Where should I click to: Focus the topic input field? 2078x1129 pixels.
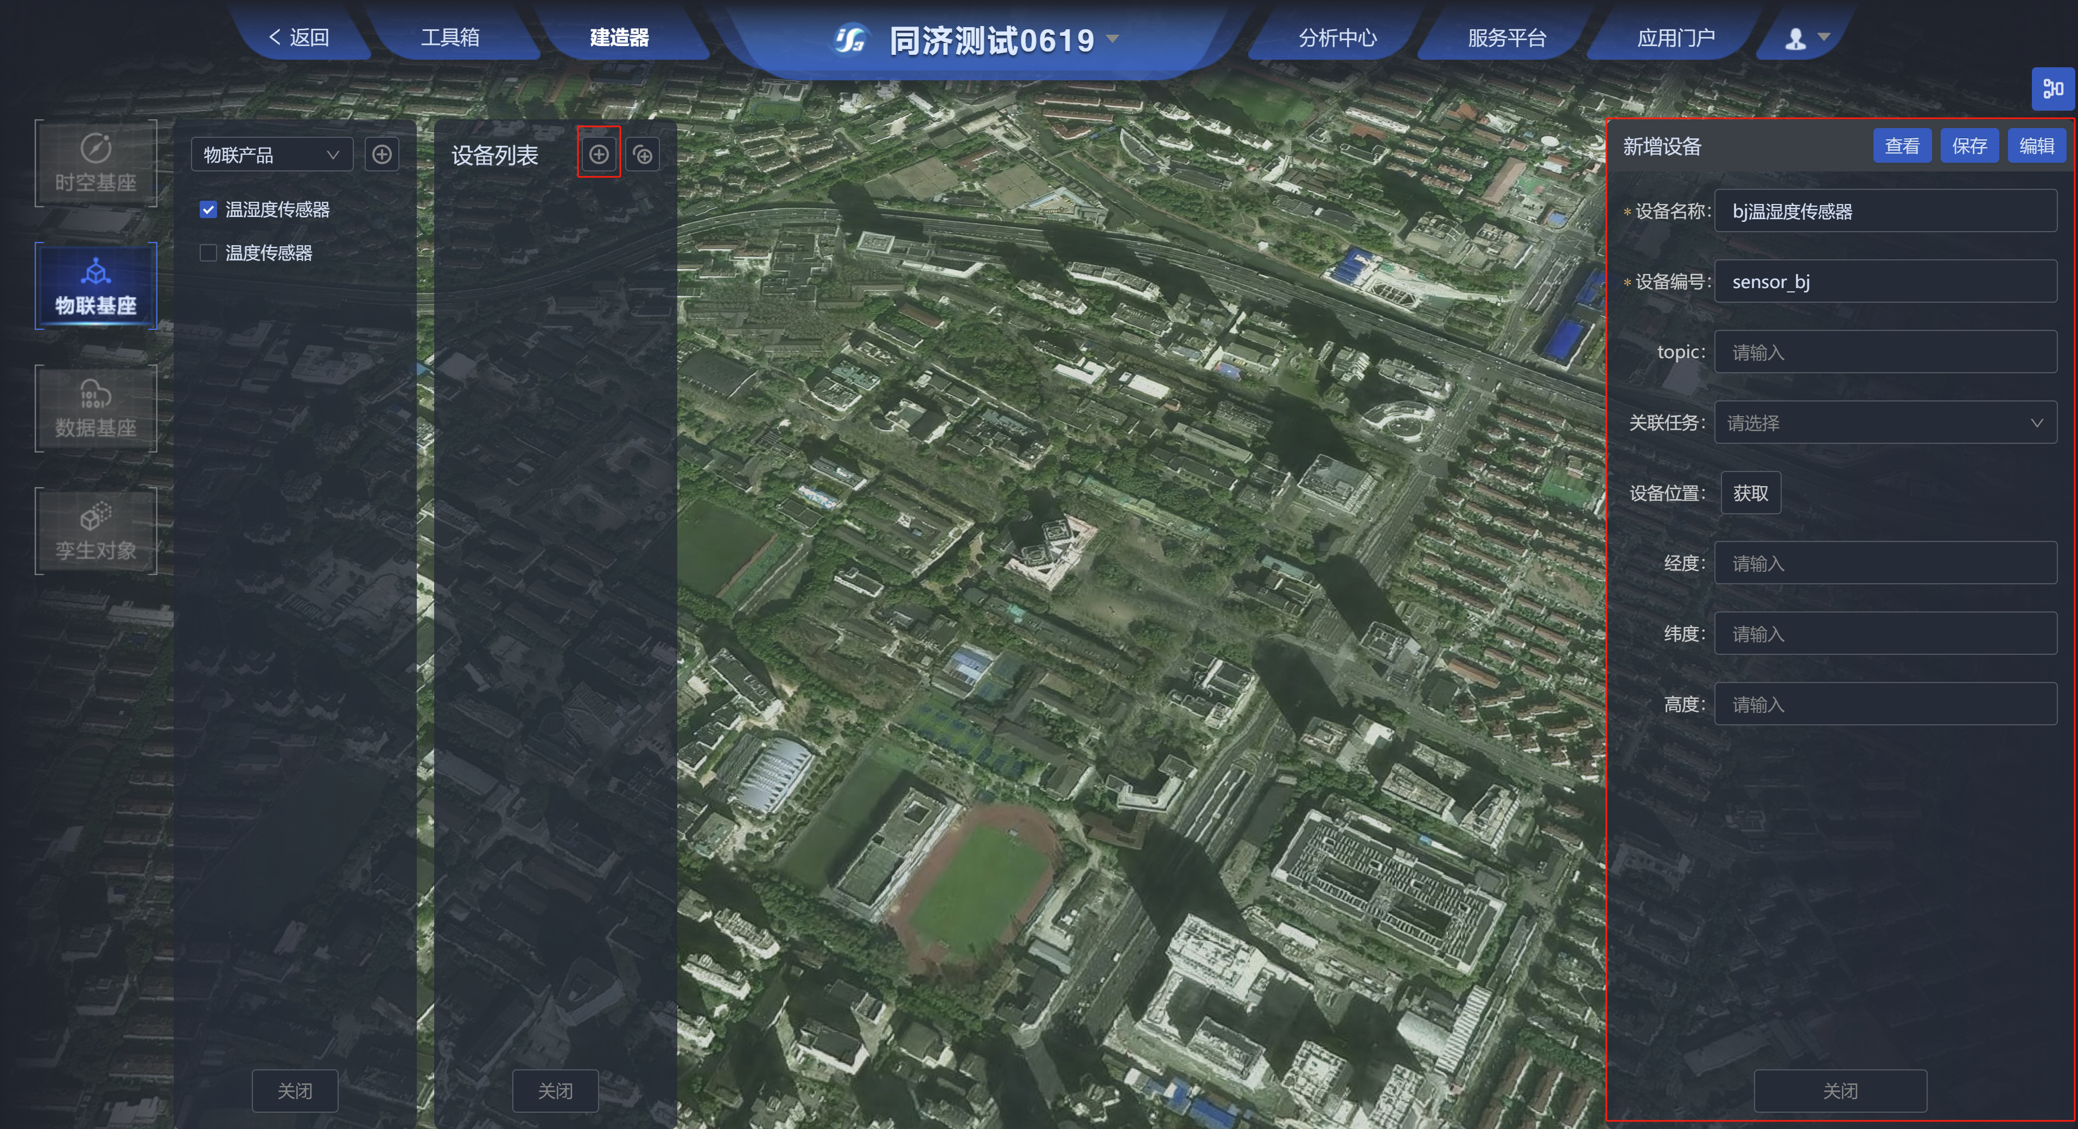[1885, 353]
